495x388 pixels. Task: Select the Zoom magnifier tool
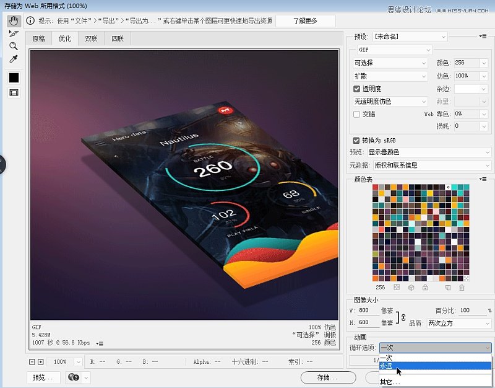(13, 46)
